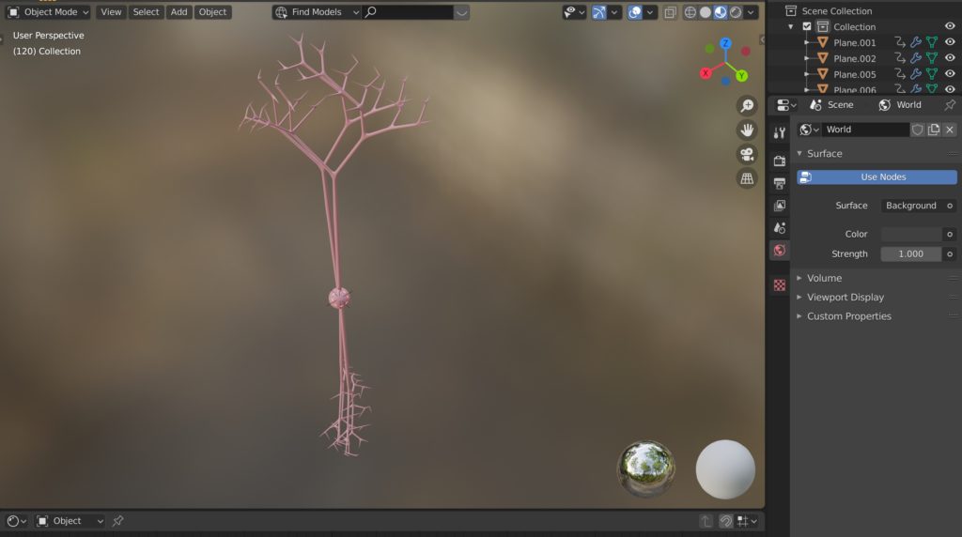The width and height of the screenshot is (962, 537).
Task: Click the World name field
Action: point(865,130)
